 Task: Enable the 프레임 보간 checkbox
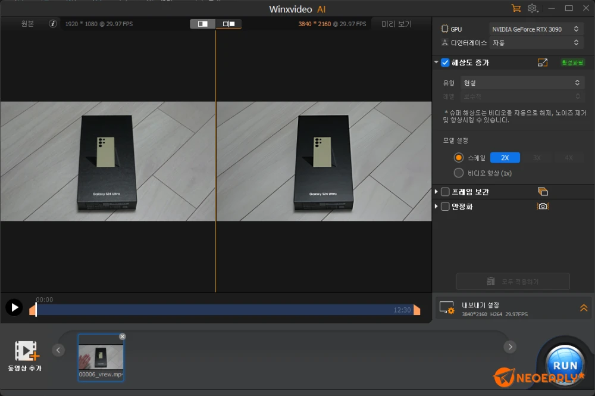(x=445, y=192)
